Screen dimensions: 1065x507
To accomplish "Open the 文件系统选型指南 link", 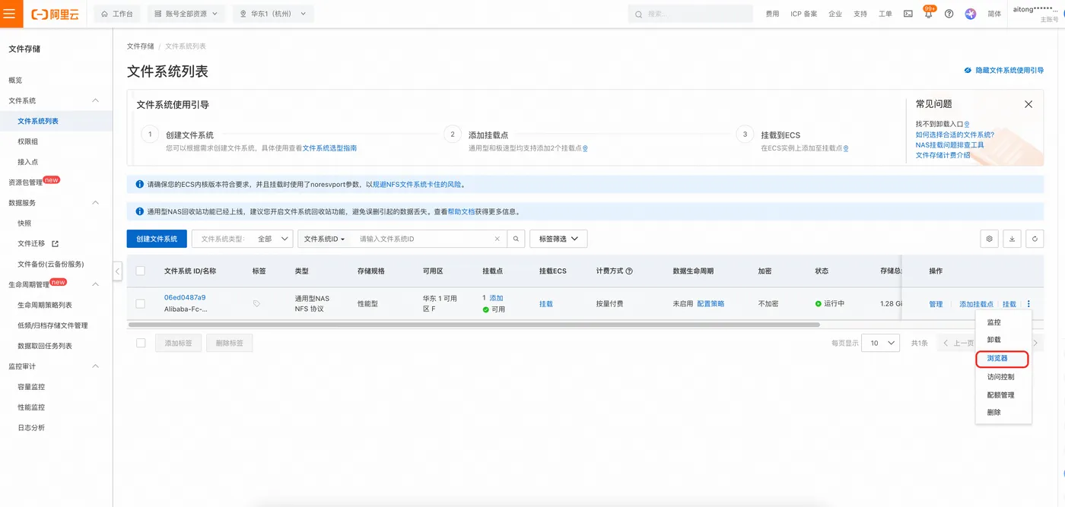I will coord(329,148).
